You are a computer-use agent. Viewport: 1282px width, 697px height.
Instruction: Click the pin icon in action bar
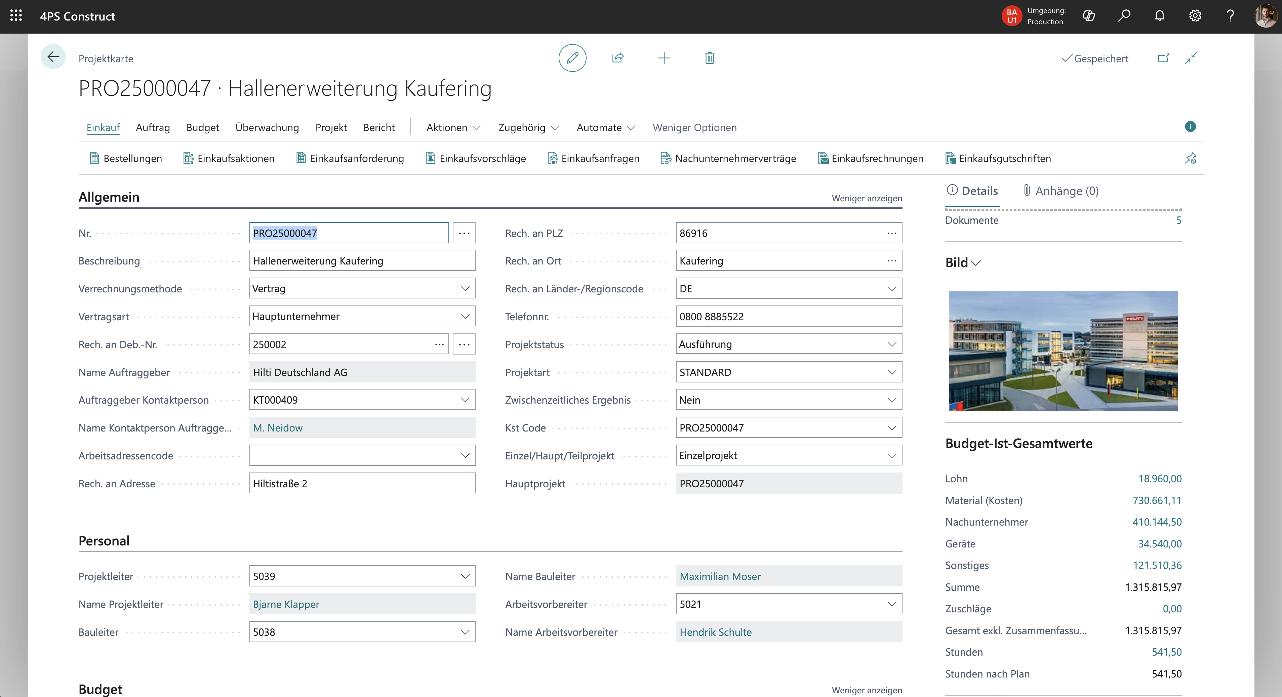click(x=1191, y=158)
